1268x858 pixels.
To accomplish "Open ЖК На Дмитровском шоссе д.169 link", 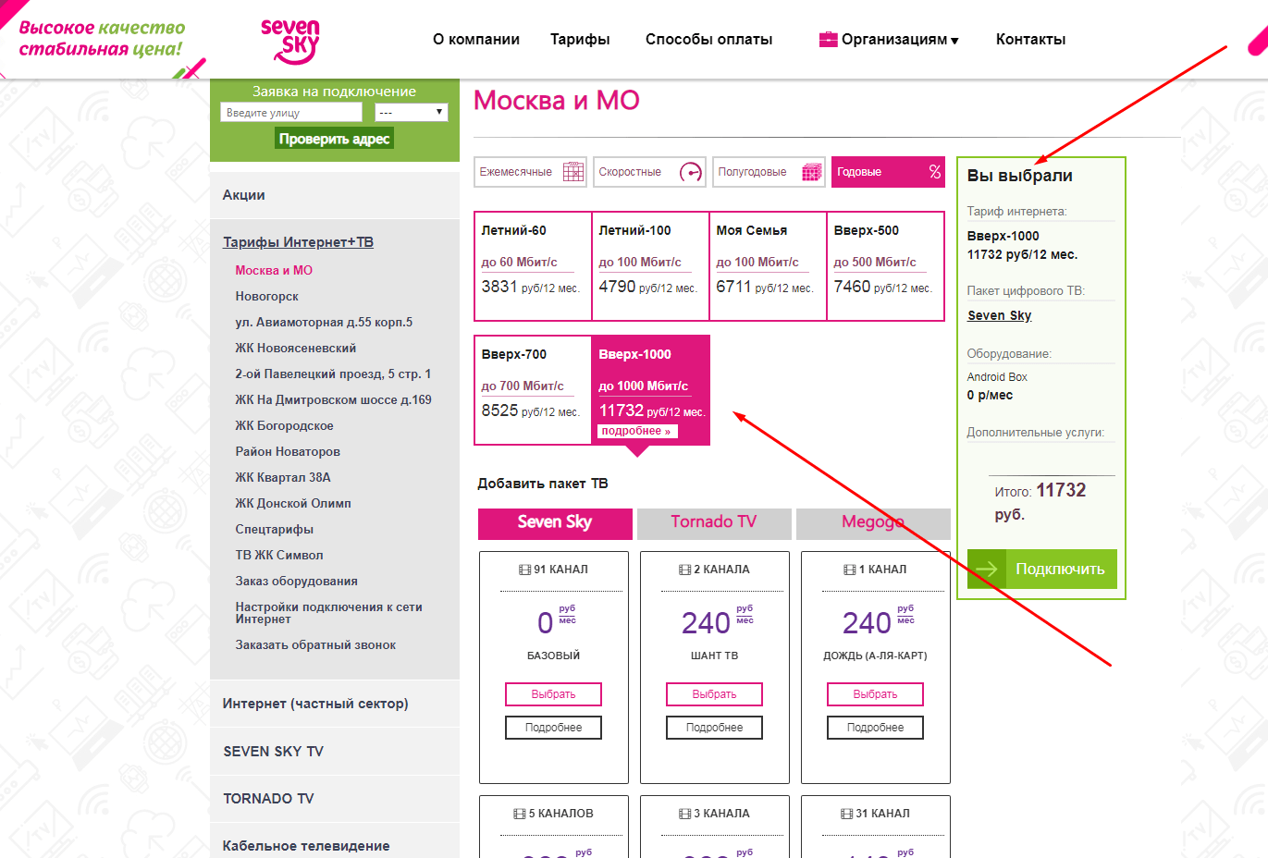I will point(333,400).
